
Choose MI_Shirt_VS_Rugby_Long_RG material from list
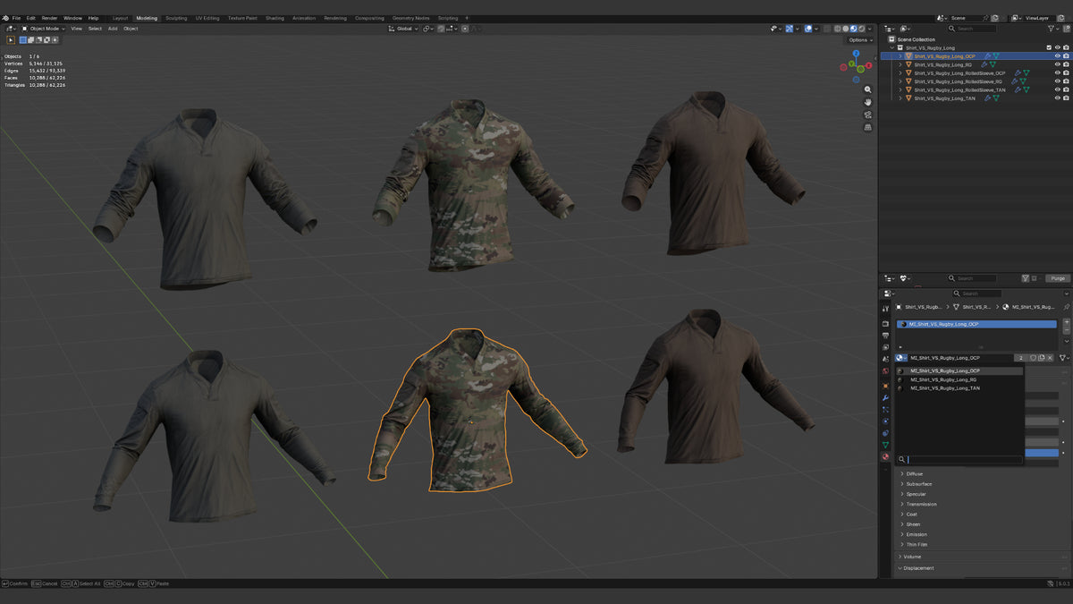[x=959, y=379]
